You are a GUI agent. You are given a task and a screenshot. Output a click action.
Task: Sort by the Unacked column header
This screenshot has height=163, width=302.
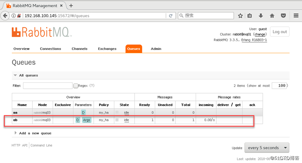click(x=165, y=105)
